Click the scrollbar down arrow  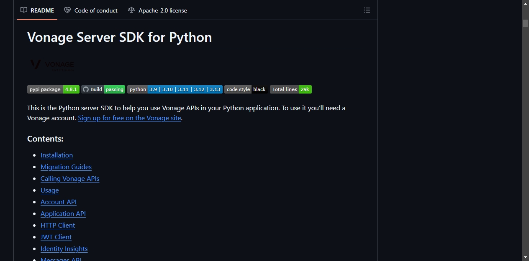point(525,257)
